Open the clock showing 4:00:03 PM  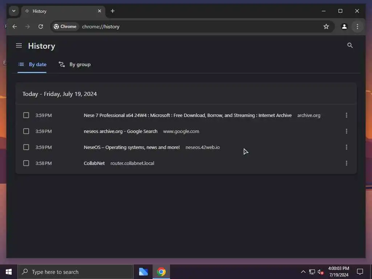tap(339, 272)
